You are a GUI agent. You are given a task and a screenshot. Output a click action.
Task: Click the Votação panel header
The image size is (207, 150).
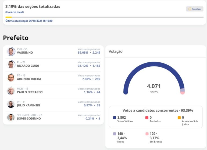coord(116,51)
